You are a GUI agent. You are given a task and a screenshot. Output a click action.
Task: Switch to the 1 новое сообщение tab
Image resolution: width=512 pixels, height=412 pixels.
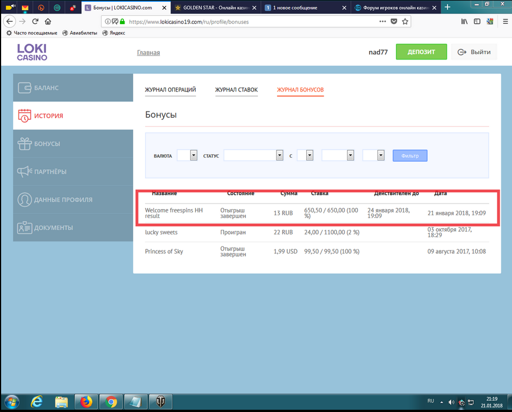click(305, 7)
